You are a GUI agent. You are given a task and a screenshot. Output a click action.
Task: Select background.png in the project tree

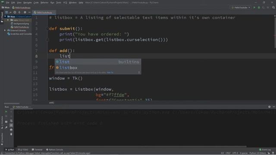[x=20, y=24]
